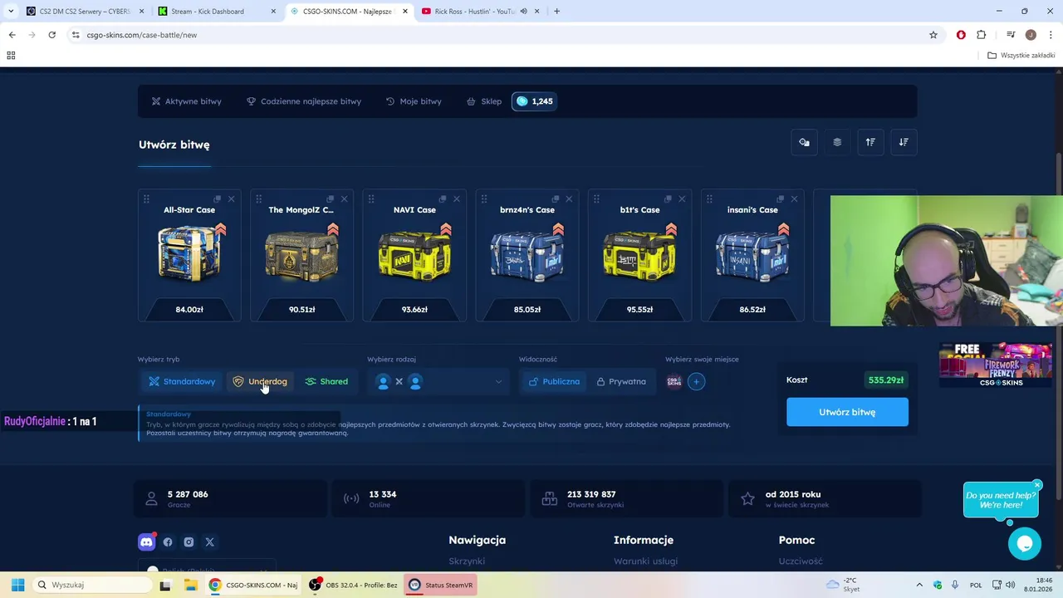Image resolution: width=1063 pixels, height=598 pixels.
Task: Set visibility to Publiczna
Action: (x=554, y=382)
